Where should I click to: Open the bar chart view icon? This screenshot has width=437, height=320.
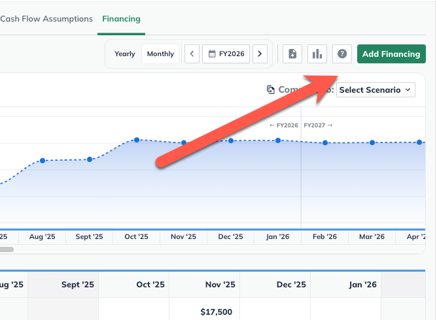point(317,54)
